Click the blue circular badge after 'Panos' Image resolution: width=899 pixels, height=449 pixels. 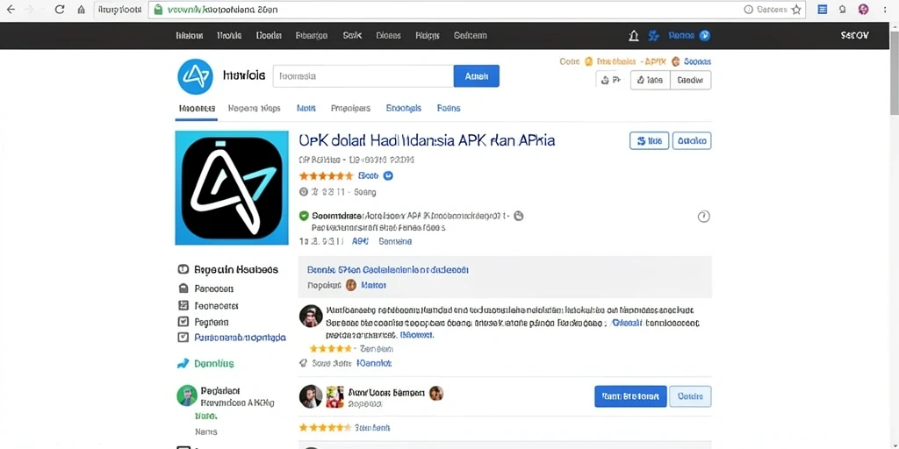(705, 35)
